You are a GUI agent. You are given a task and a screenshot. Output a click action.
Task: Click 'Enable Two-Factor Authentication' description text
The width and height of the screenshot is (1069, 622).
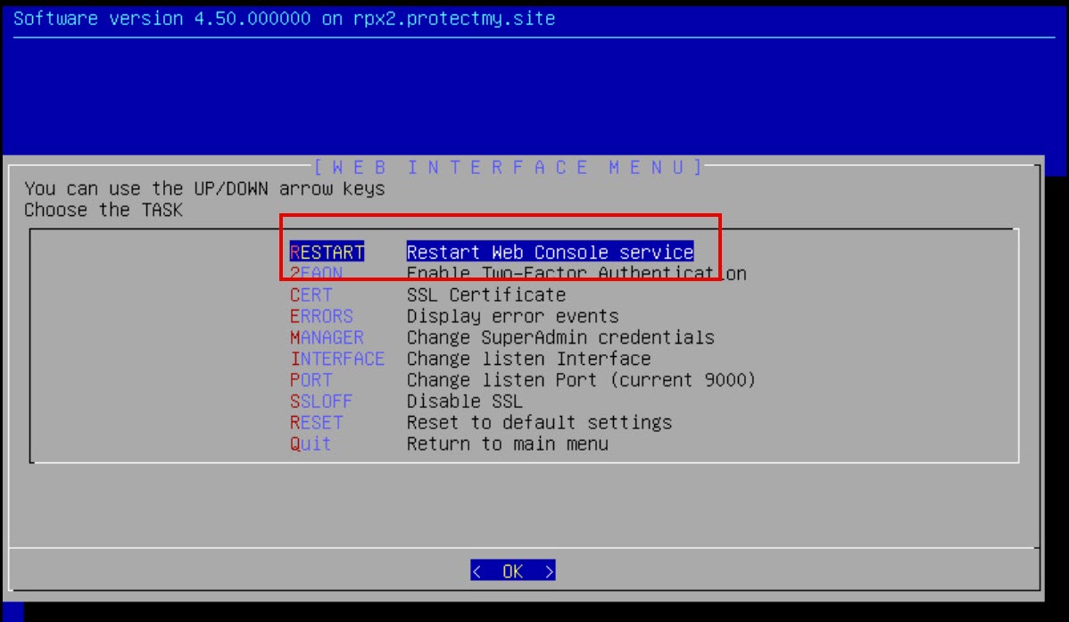tap(576, 274)
